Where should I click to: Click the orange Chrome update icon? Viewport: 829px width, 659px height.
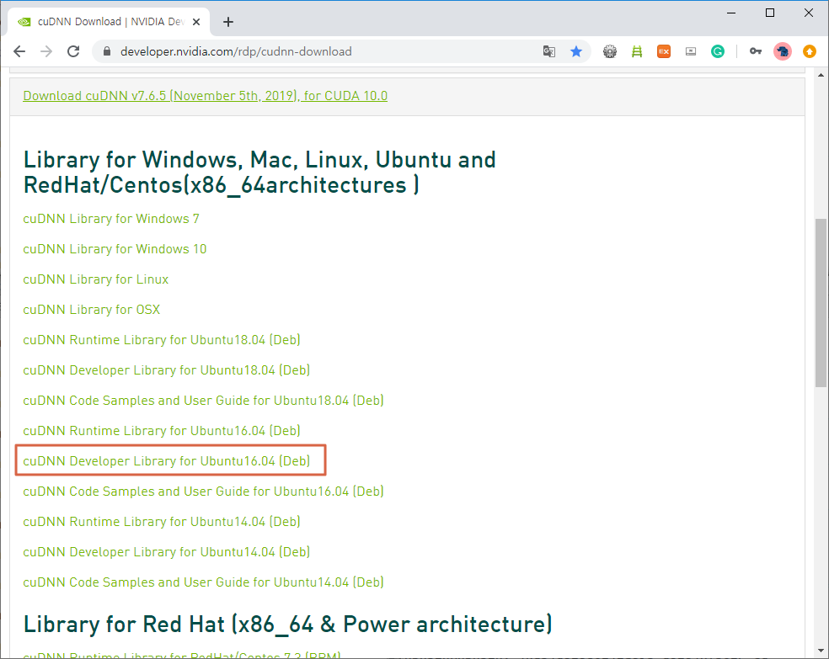coord(810,51)
